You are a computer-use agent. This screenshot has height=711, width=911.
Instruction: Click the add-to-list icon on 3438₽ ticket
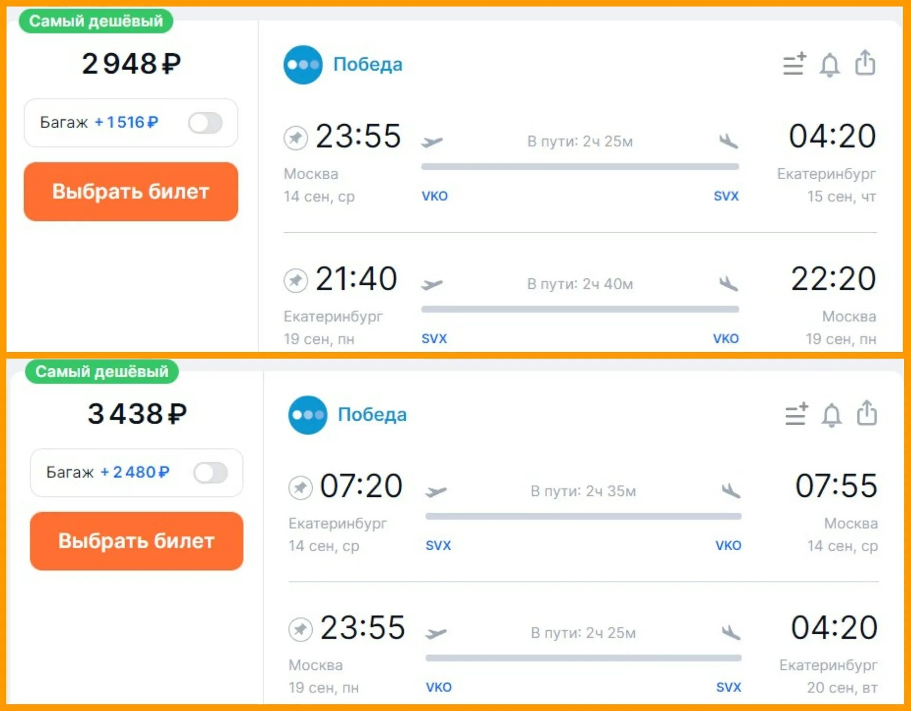tap(797, 414)
